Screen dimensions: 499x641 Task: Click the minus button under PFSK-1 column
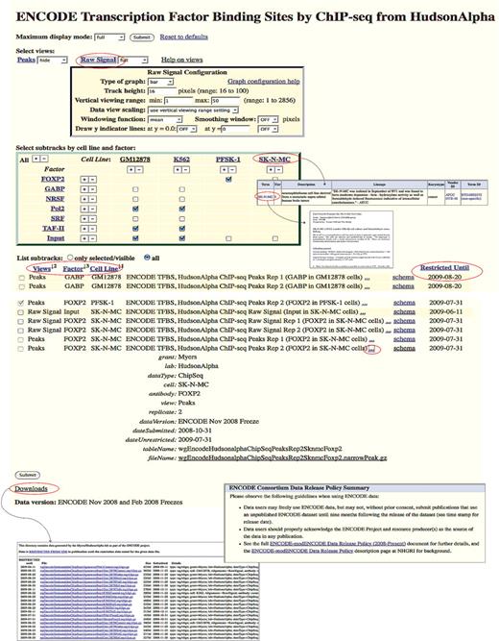(232, 169)
